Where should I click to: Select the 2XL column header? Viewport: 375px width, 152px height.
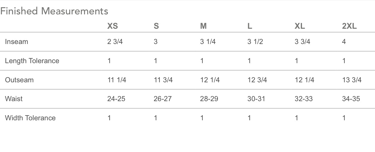click(349, 26)
